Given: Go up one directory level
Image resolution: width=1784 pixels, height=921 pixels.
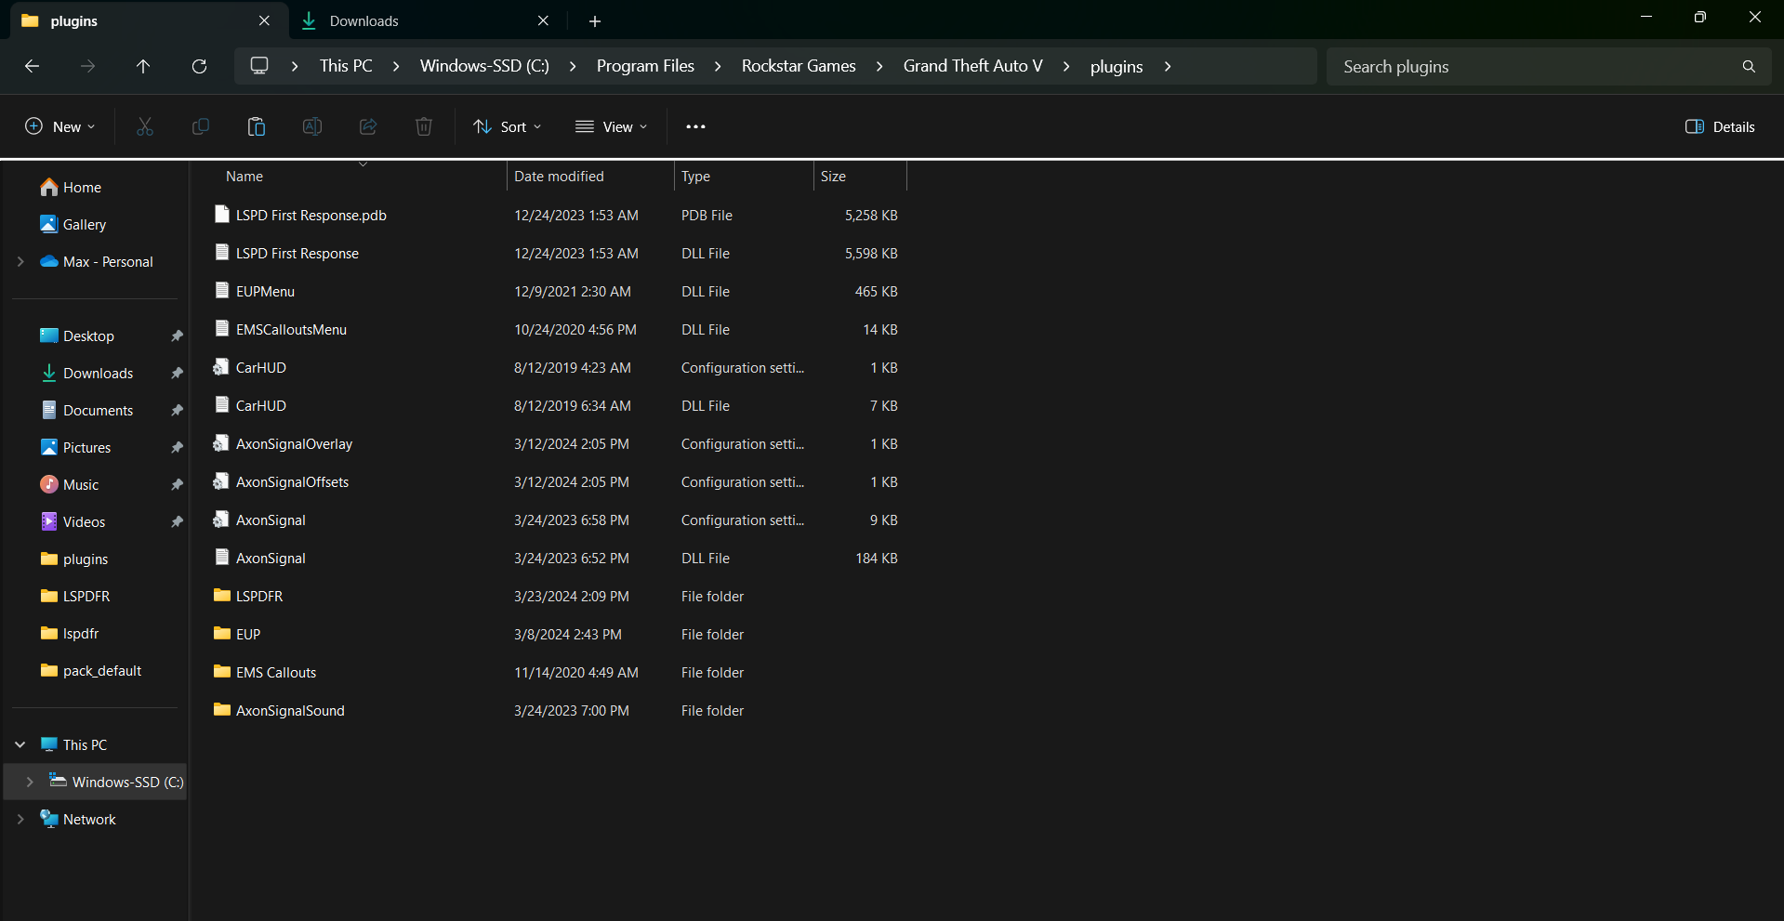Looking at the screenshot, I should pyautogui.click(x=143, y=67).
